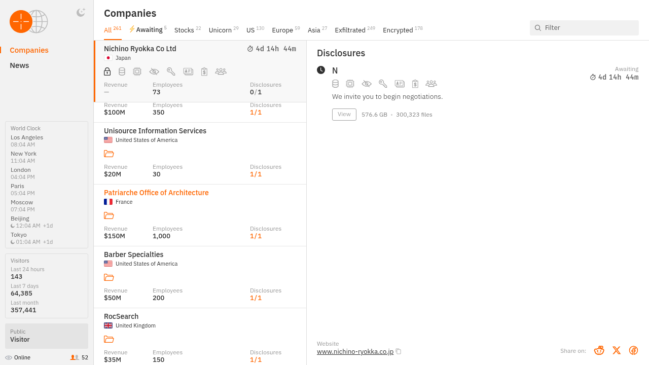This screenshot has width=649, height=365.
Task: Click the black clock icon beside N in Disclosures
Action: [x=321, y=70]
